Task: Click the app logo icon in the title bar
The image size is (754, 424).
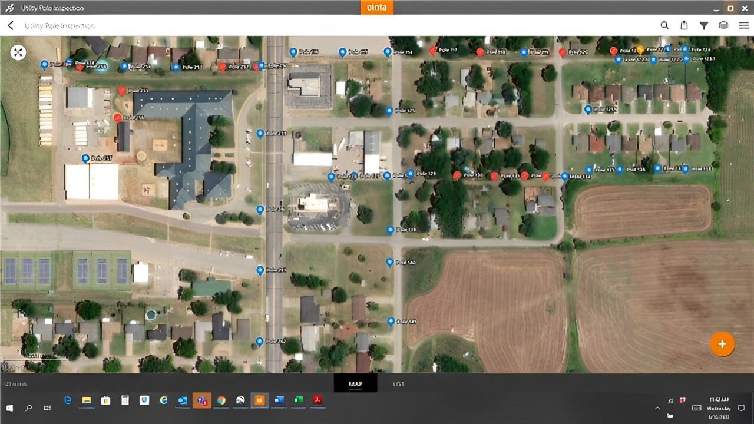Action: click(9, 8)
